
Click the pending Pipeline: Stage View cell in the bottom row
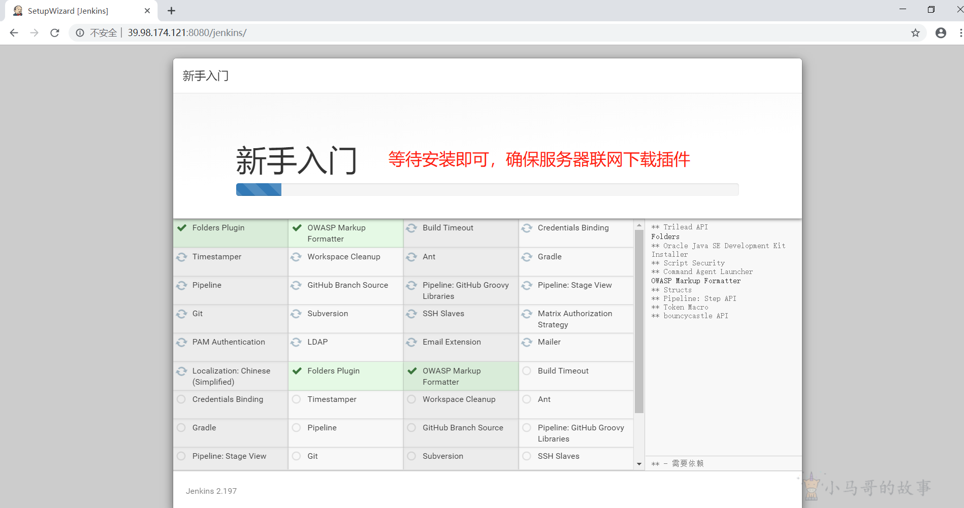click(x=231, y=459)
